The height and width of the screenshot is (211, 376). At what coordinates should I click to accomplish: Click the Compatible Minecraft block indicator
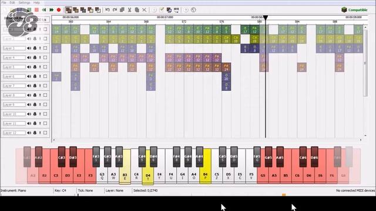click(x=344, y=10)
